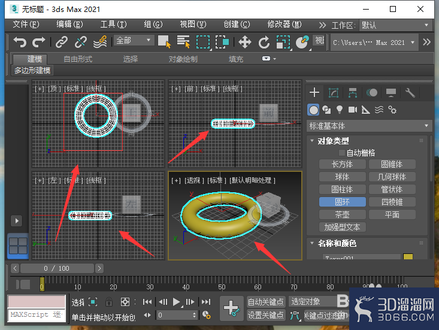Screen dimensions: 439x330
Task: Click the 球体 sphere button
Action: tap(343, 177)
